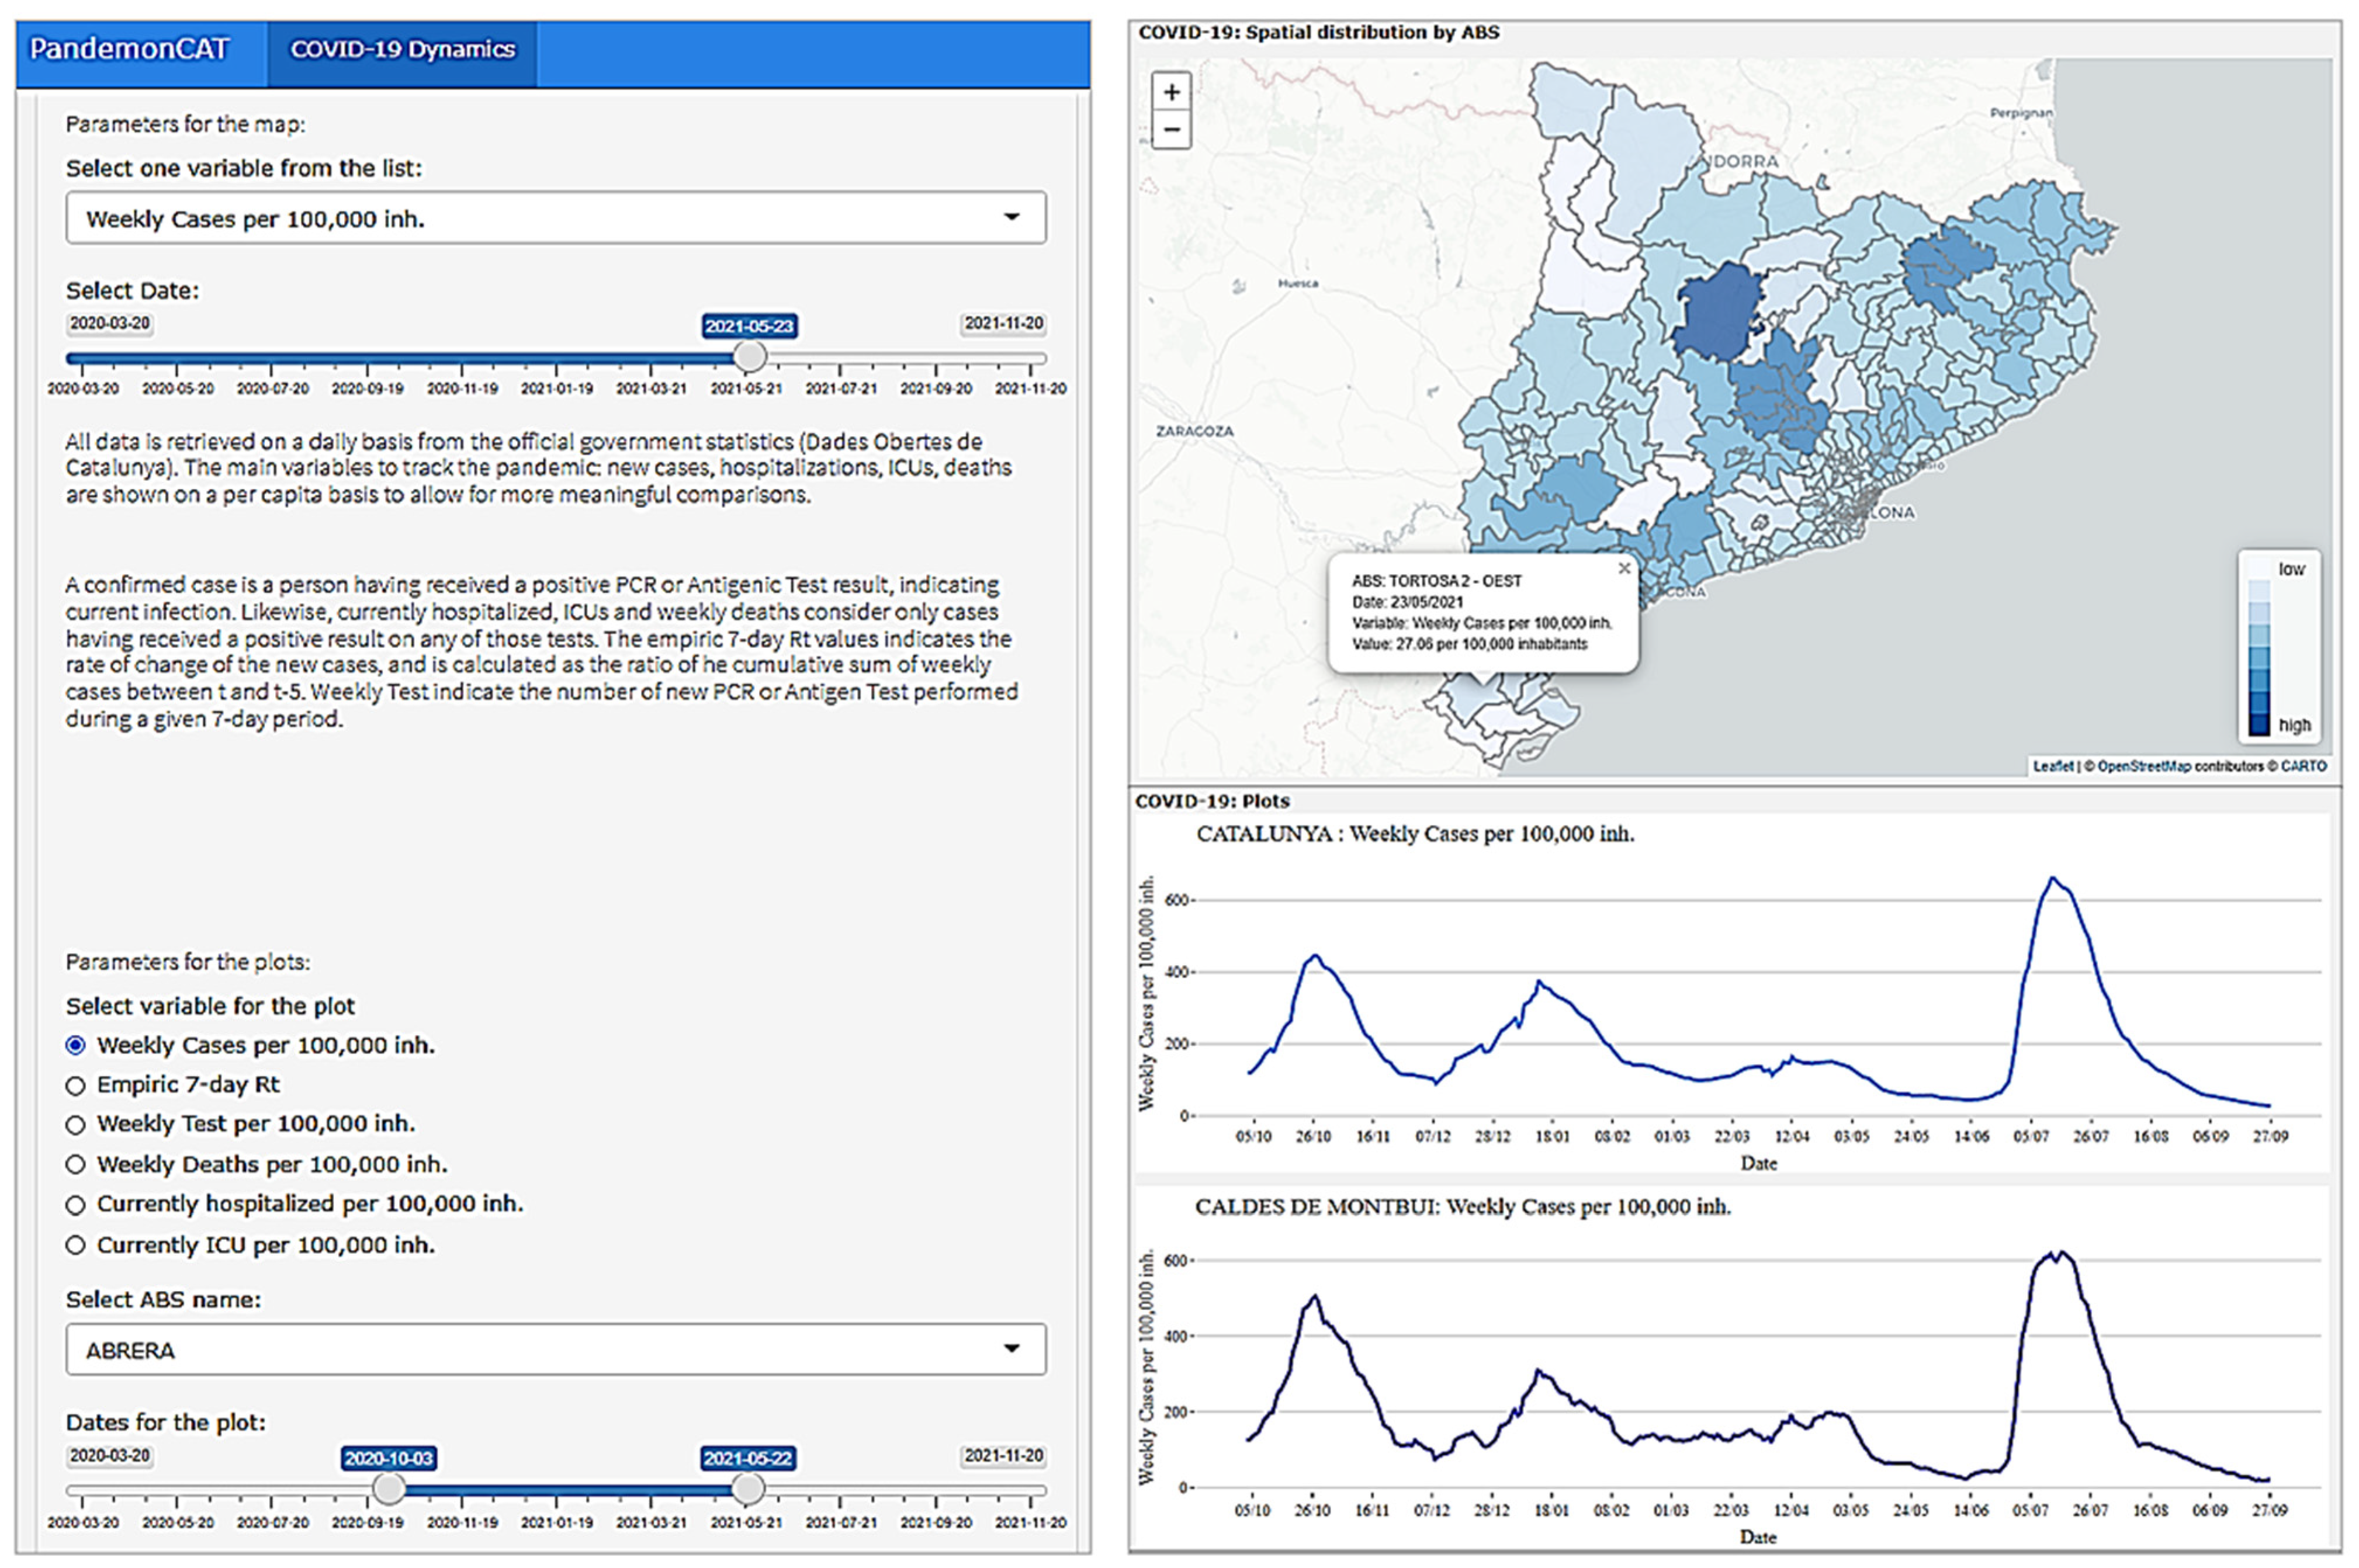Select the Empiric 7-day Rt radio button
This screenshot has height=1568, width=2359.
click(76, 1085)
